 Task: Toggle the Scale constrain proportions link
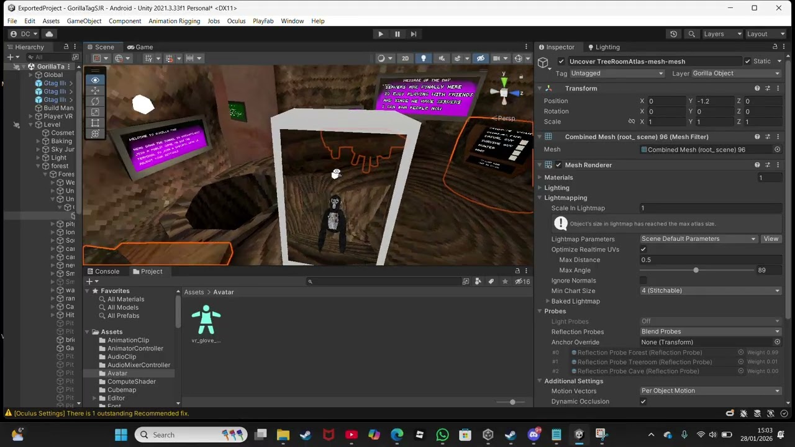[632, 122]
